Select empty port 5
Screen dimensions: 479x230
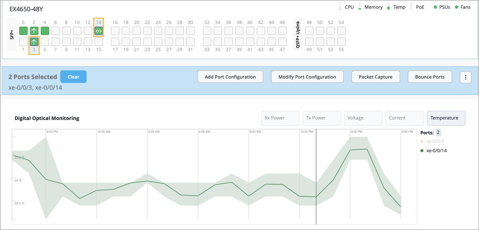tap(45, 42)
